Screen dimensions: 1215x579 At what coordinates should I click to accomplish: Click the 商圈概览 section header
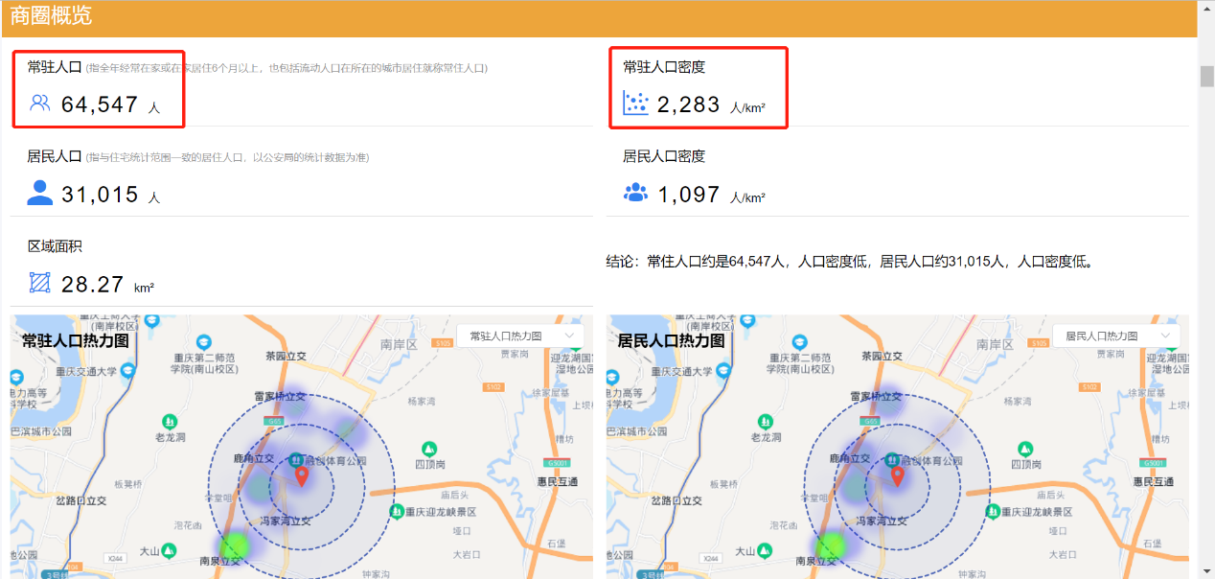tap(52, 16)
